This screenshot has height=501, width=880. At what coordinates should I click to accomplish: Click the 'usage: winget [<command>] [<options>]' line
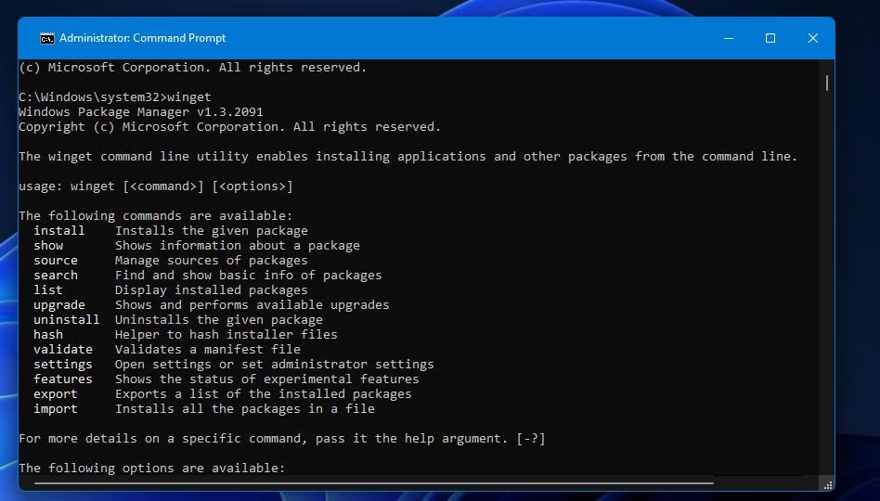(155, 186)
